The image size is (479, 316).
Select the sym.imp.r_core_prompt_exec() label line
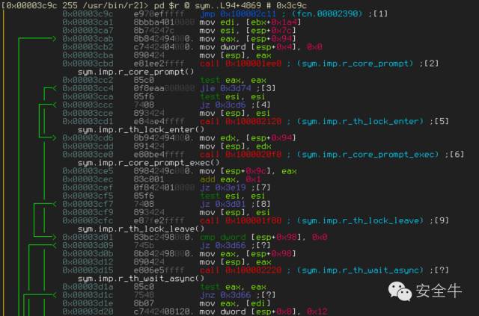click(x=148, y=163)
